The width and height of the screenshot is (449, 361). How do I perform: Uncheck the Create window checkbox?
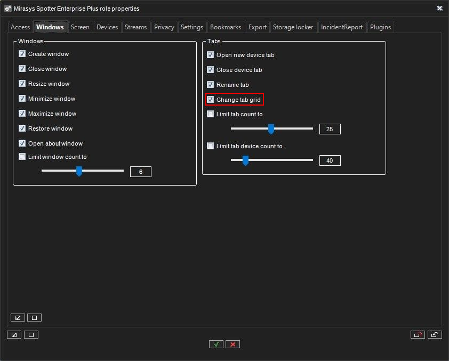[22, 54]
